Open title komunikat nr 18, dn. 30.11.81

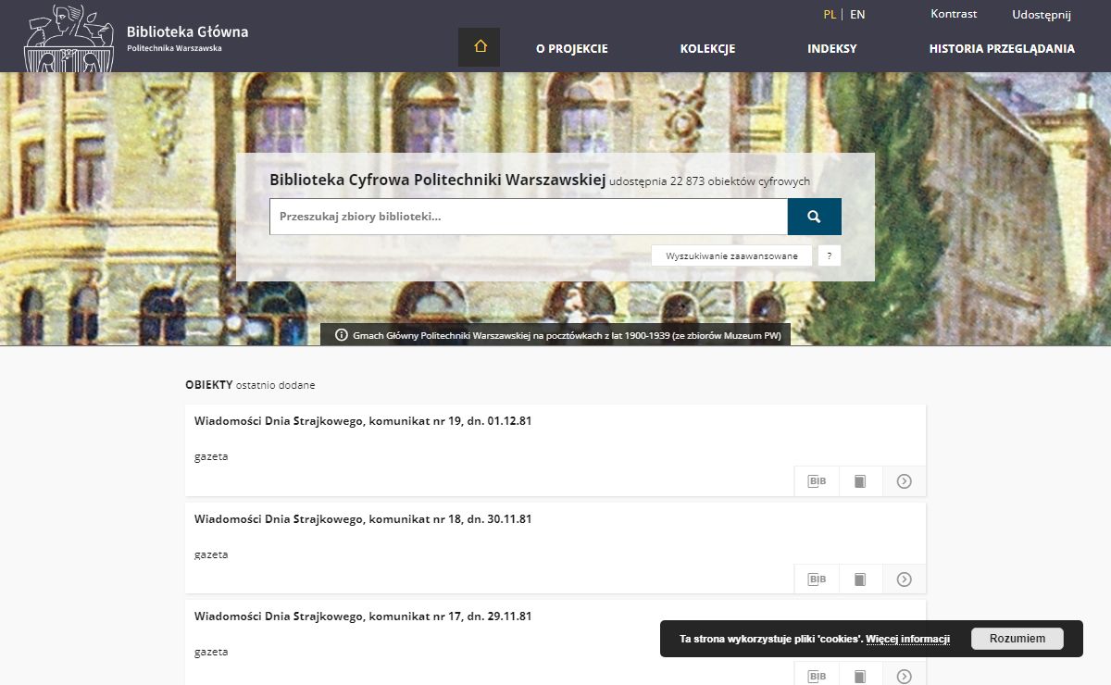coord(363,519)
